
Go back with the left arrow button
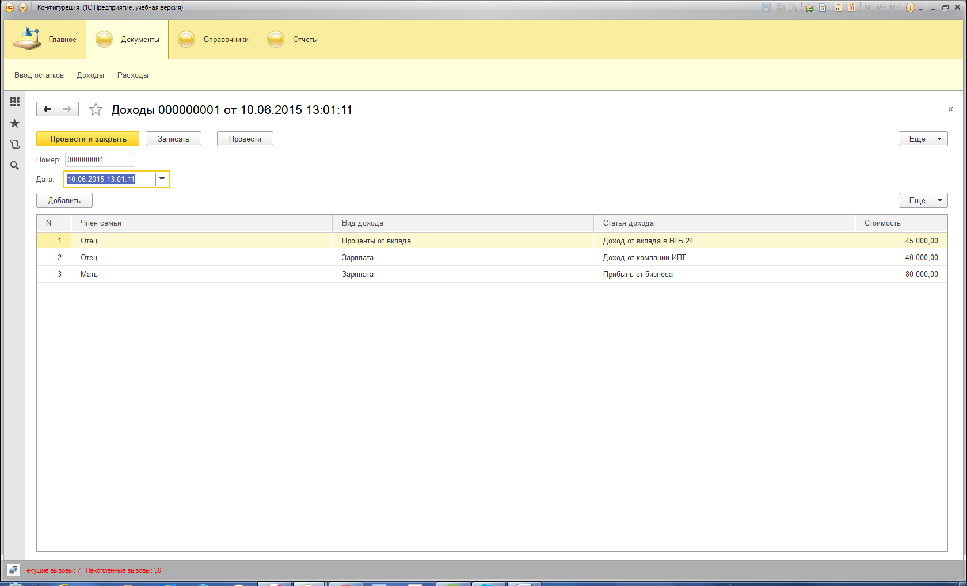click(x=47, y=109)
